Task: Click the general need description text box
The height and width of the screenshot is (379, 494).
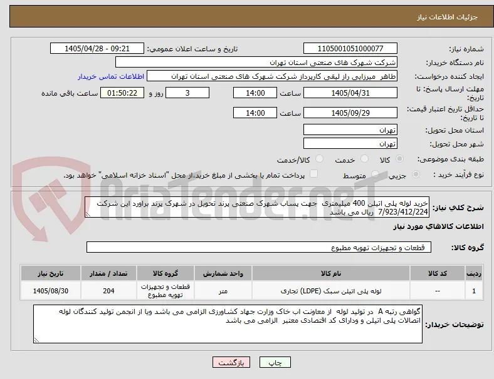Action: [x=257, y=208]
